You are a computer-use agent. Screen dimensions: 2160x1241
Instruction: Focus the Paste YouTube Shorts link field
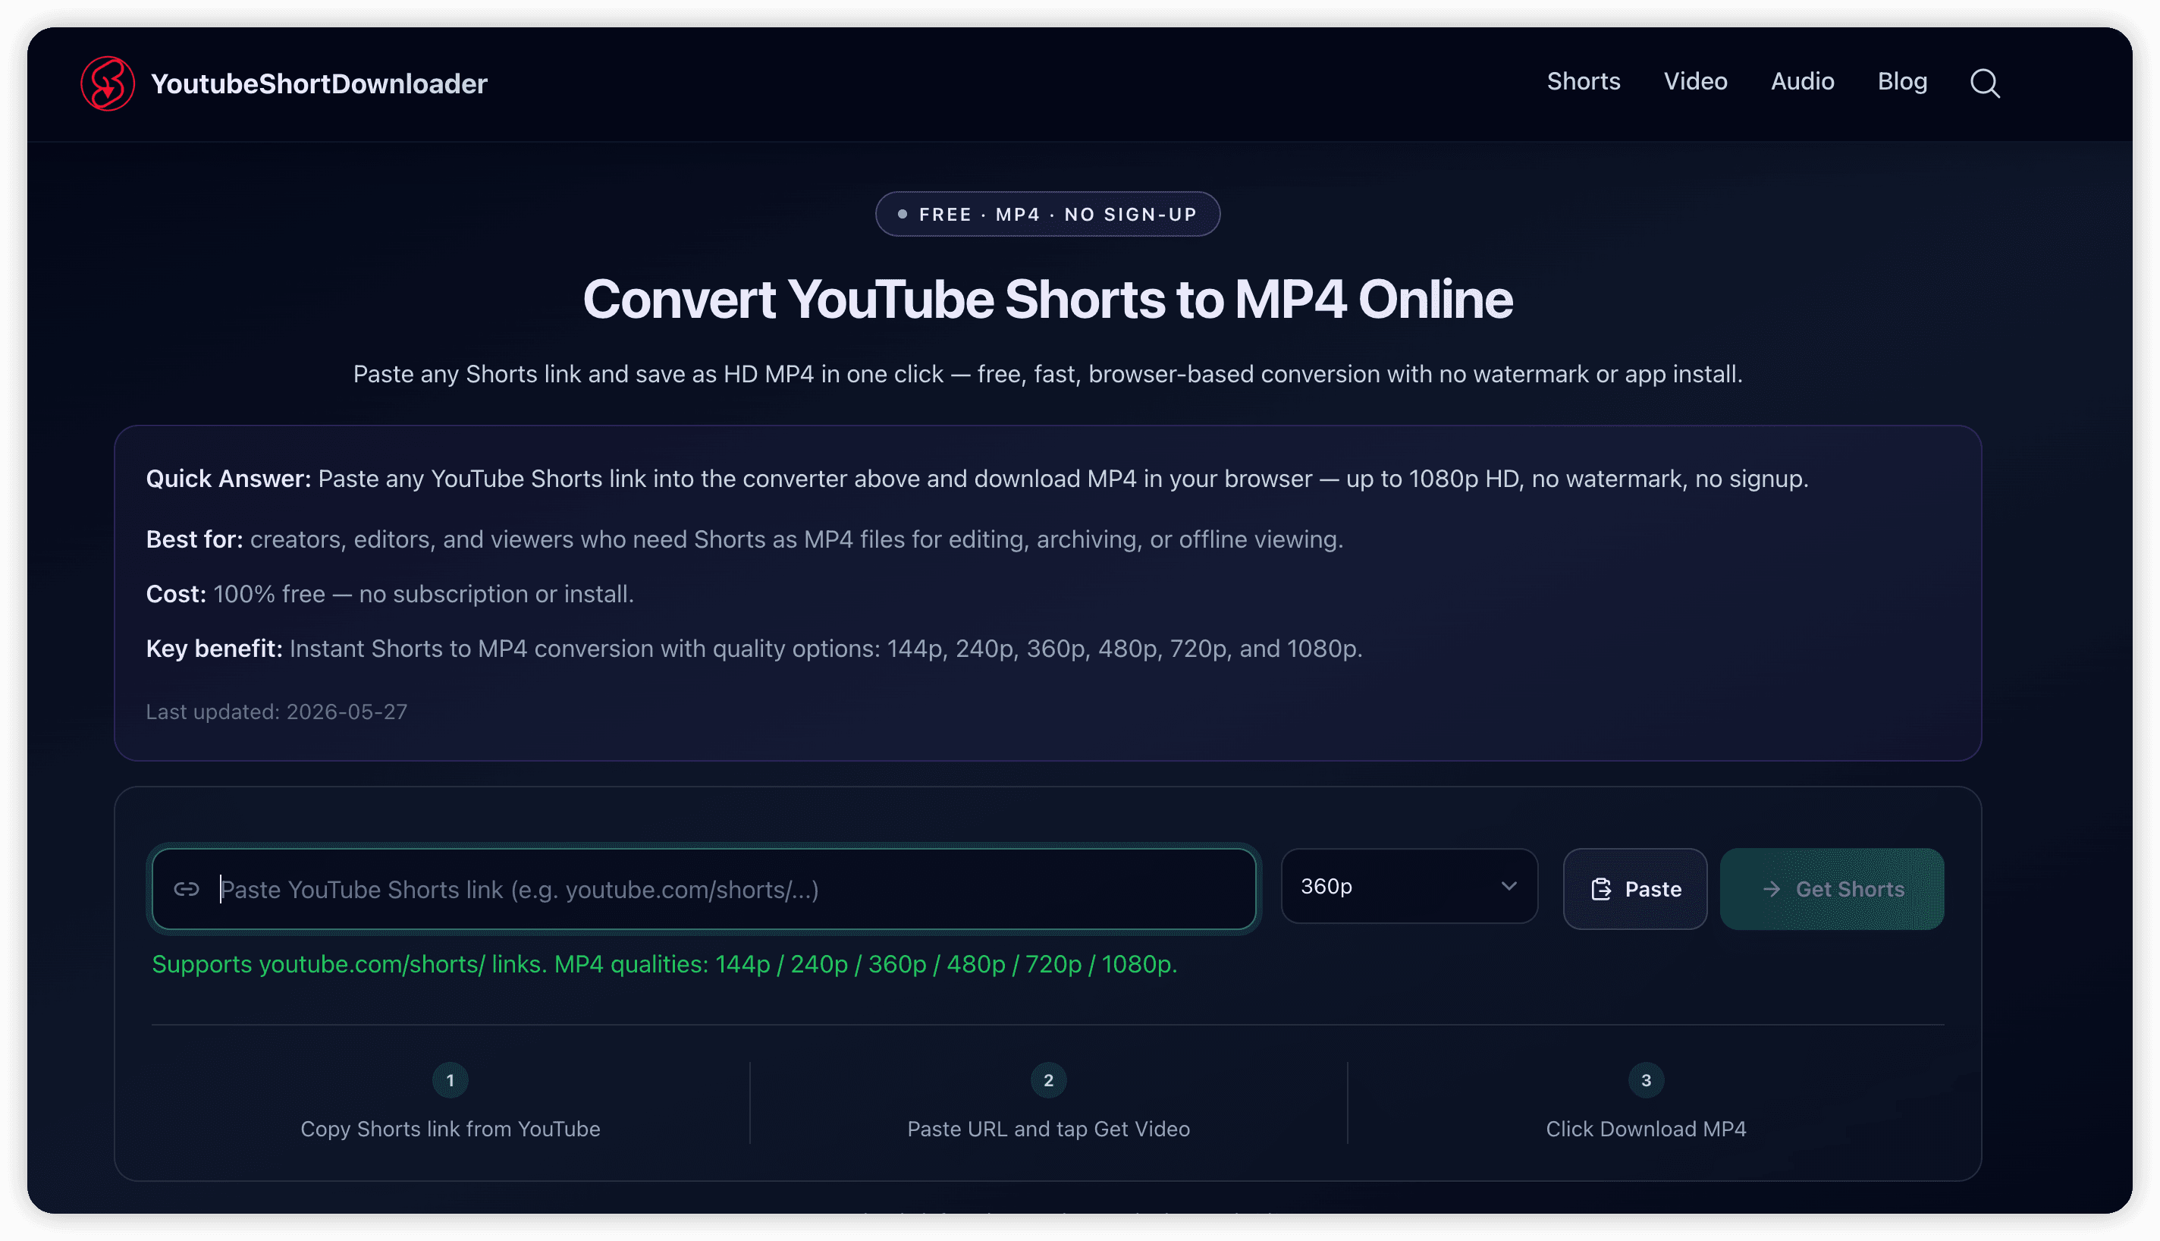pyautogui.click(x=704, y=889)
